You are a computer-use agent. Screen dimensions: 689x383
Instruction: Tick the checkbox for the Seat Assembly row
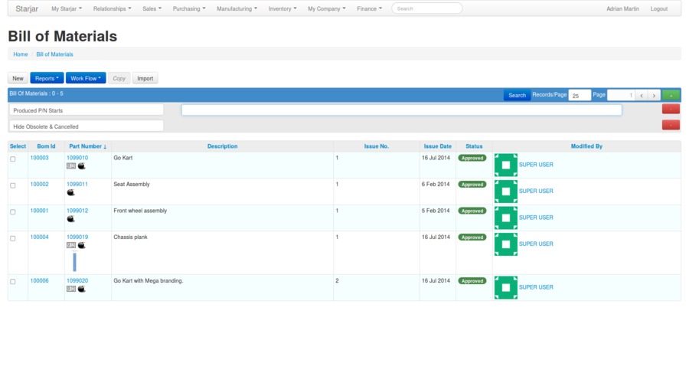(x=12, y=185)
